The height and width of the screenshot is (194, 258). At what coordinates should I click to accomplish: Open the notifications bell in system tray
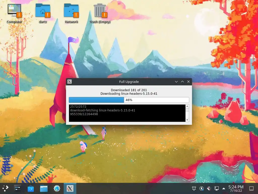coord(194,188)
